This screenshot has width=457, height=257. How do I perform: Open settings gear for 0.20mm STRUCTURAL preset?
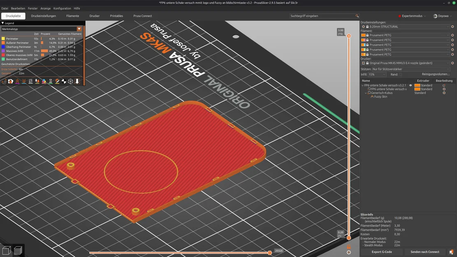click(452, 26)
